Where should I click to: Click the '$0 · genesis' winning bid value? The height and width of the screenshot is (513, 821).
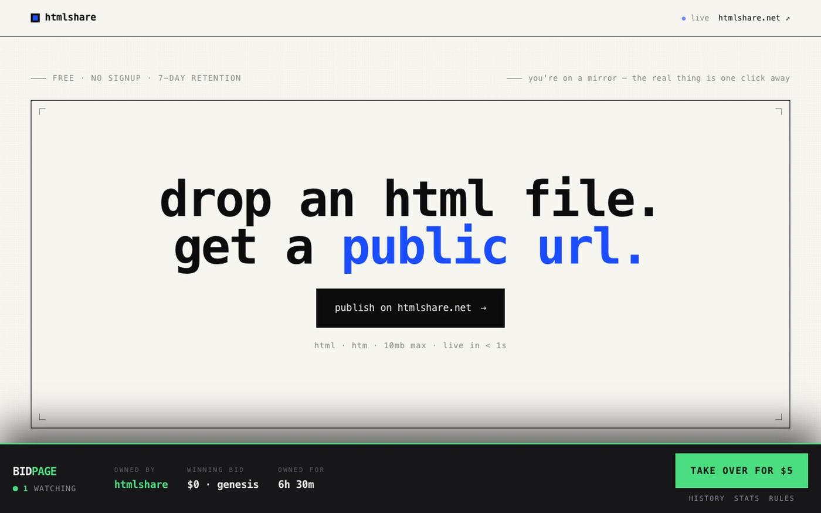223,484
